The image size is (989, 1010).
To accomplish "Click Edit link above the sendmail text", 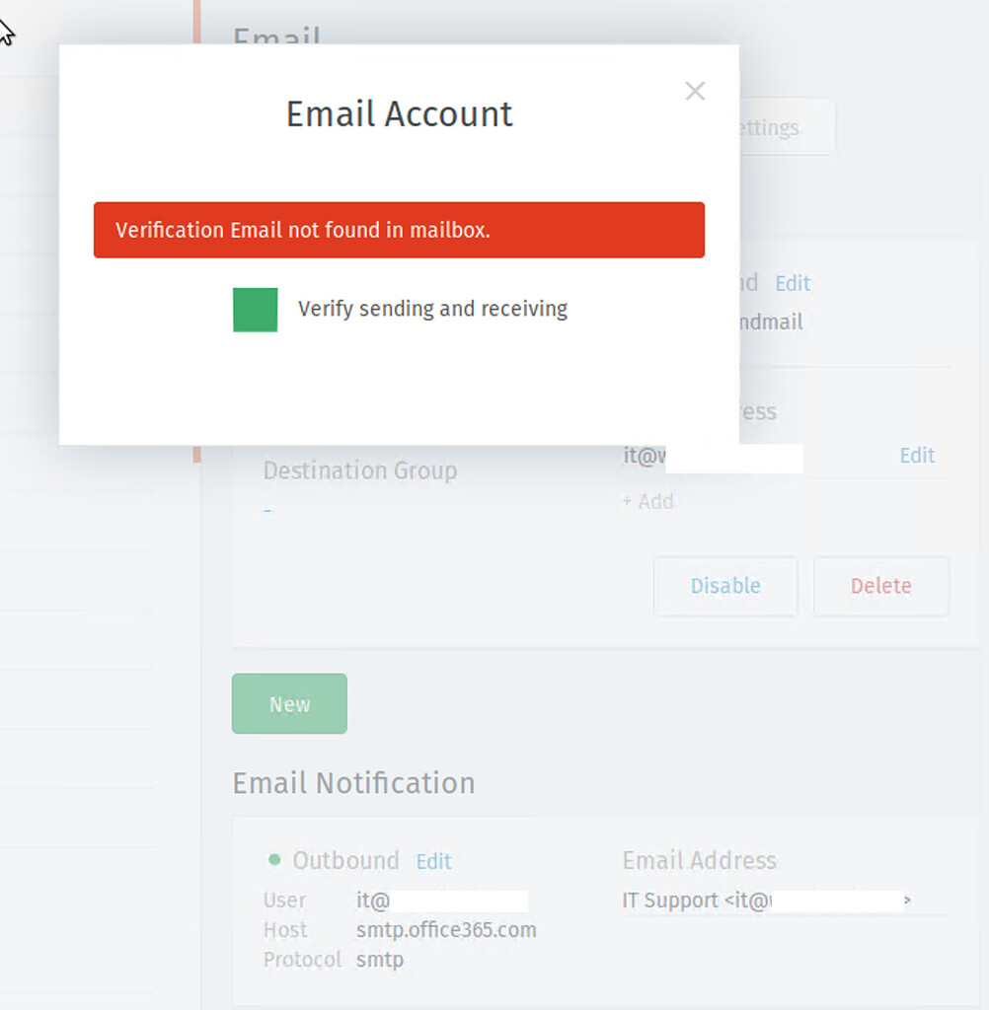I will (792, 284).
